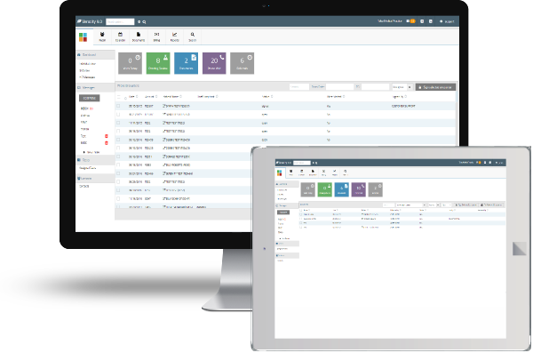Screen dimensions: 533x353
Task: Click the search input in the tablet's top header
Action: [x=302, y=163]
